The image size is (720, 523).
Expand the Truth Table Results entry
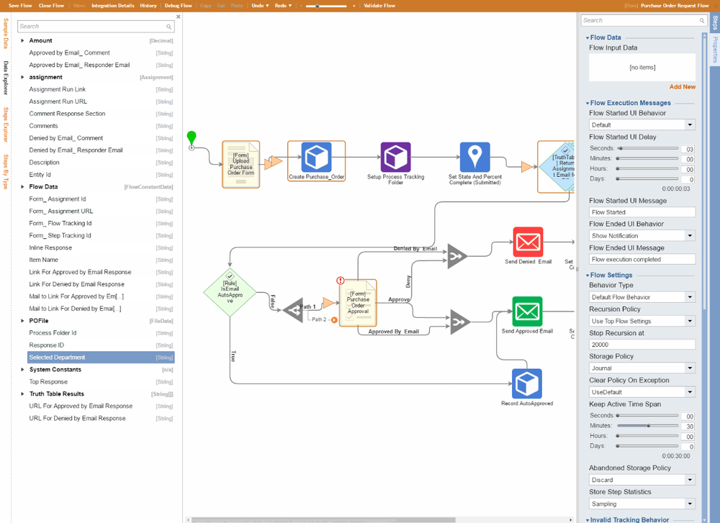22,394
